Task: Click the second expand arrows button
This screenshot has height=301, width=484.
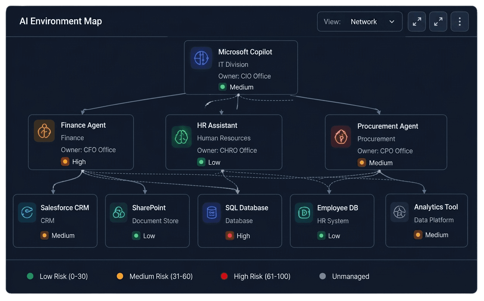Action: pyautogui.click(x=438, y=22)
